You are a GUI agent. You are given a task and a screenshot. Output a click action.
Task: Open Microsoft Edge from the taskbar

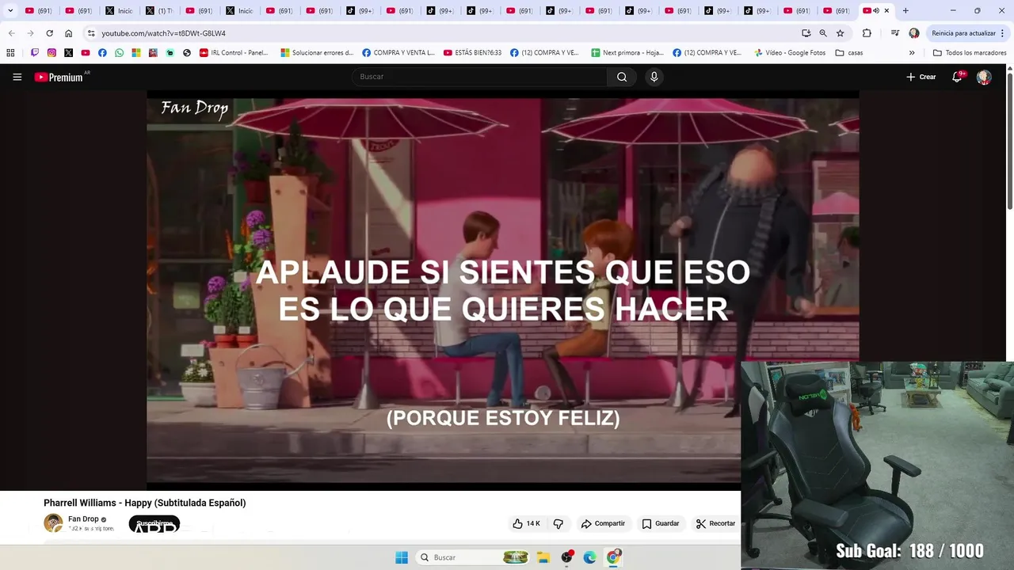click(589, 557)
